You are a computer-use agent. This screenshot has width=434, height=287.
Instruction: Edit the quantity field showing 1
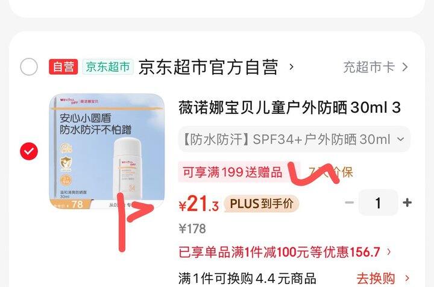[379, 203]
